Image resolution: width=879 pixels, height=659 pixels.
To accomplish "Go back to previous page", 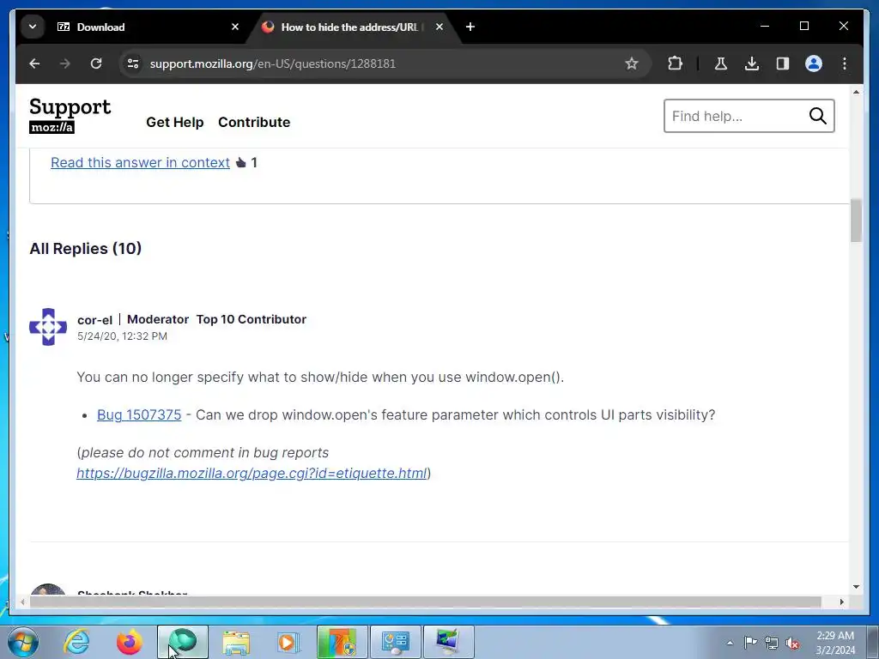I will point(34,63).
